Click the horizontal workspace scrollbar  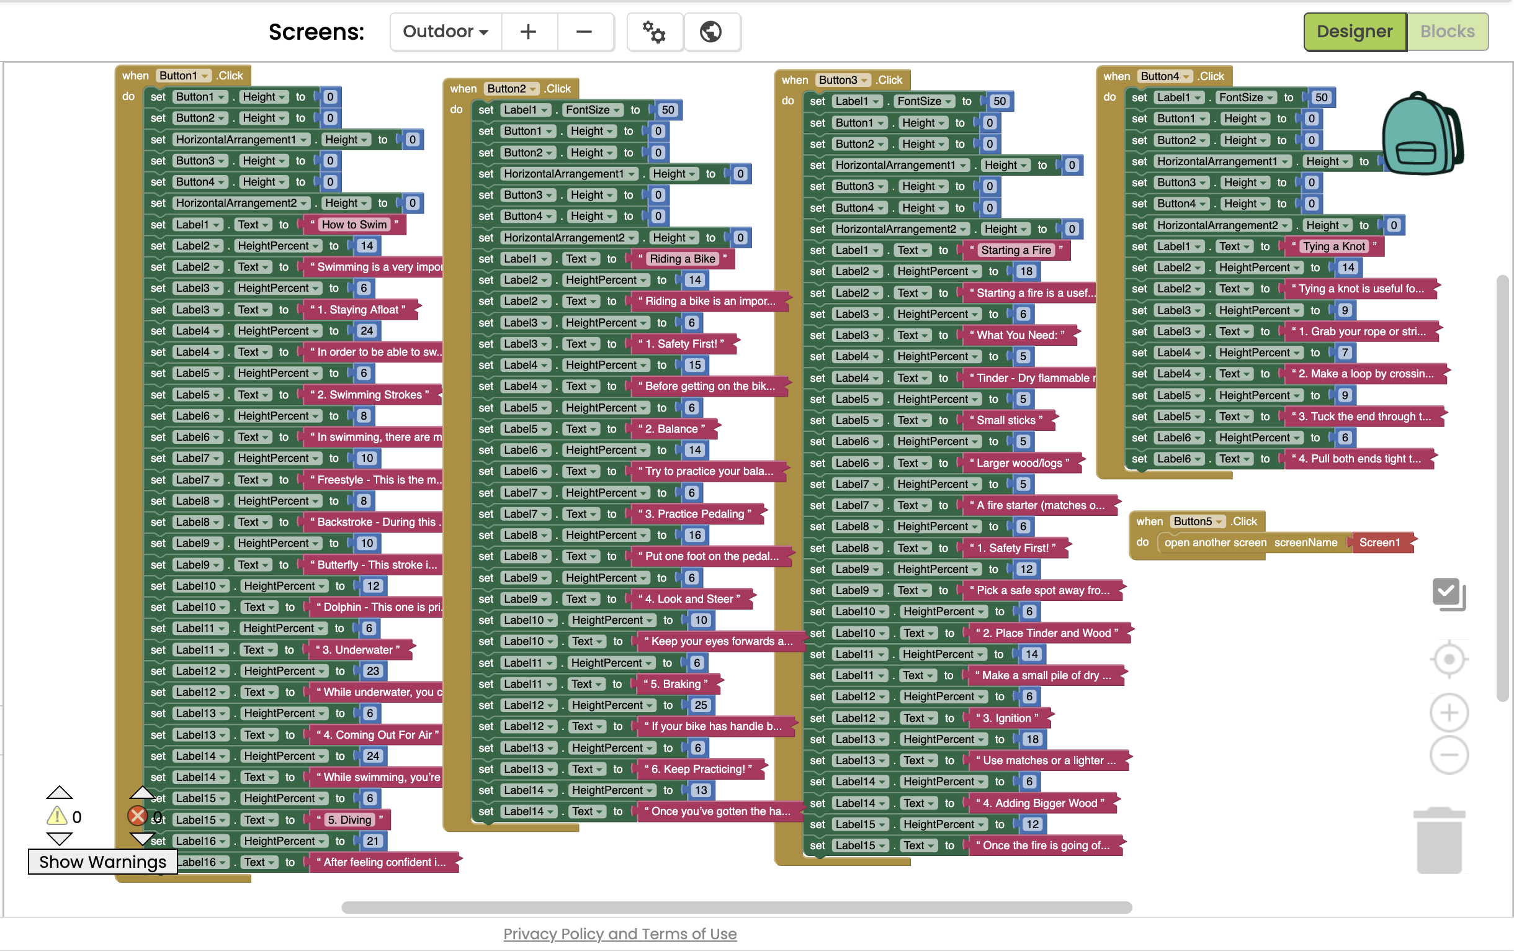click(737, 907)
